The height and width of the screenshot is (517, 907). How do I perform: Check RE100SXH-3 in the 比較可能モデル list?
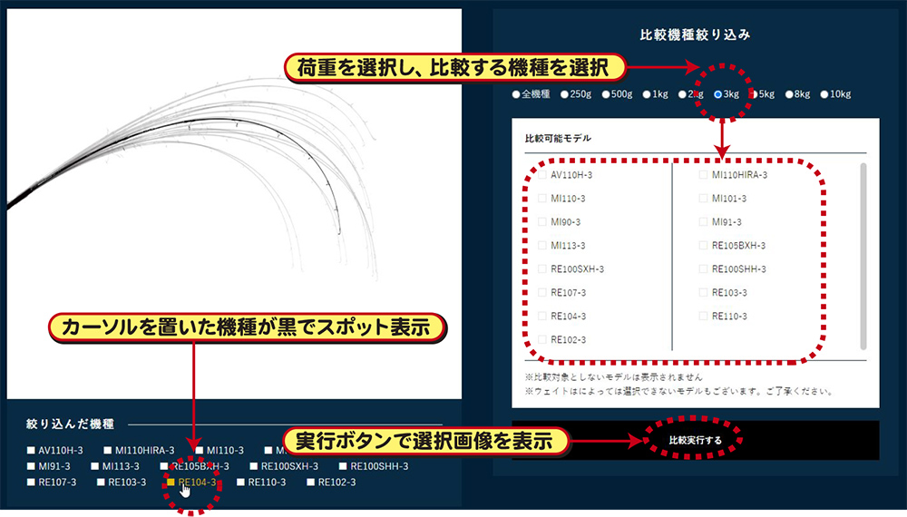[x=542, y=269]
